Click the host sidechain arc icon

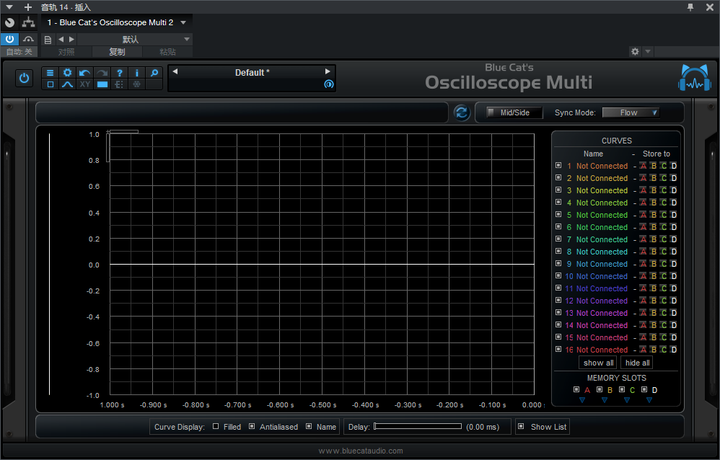(28, 39)
